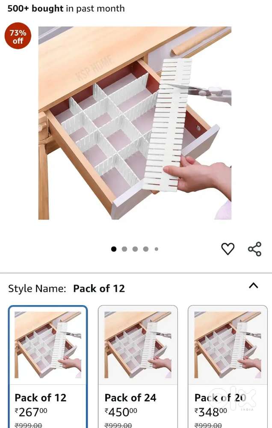Viewport: 272px width, 428px height.
Task: Tap the Pack of 24 thumbnail image
Action: 138,345
